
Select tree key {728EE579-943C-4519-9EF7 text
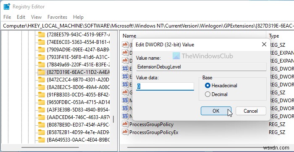(78, 35)
